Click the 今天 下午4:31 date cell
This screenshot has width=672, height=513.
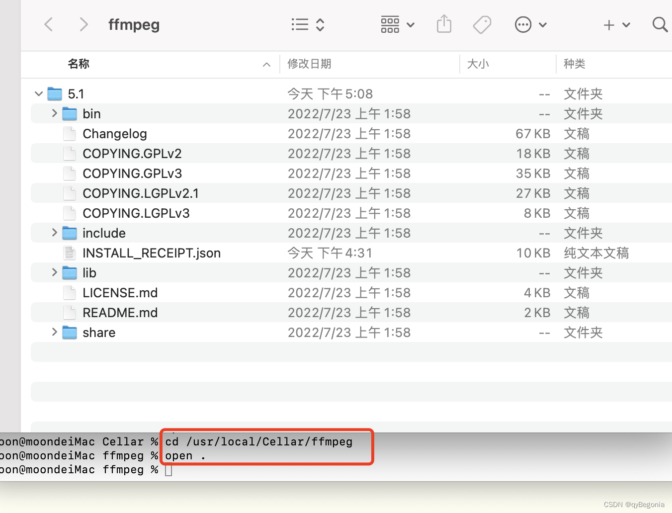click(330, 253)
